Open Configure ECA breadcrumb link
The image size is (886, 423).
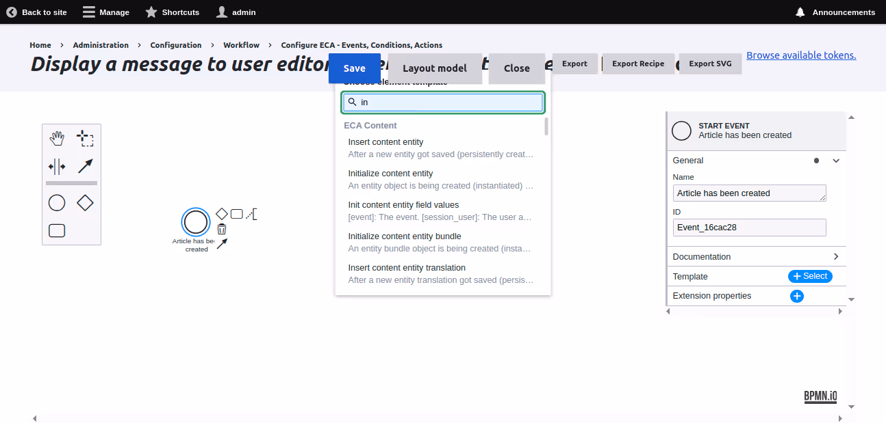click(x=362, y=45)
